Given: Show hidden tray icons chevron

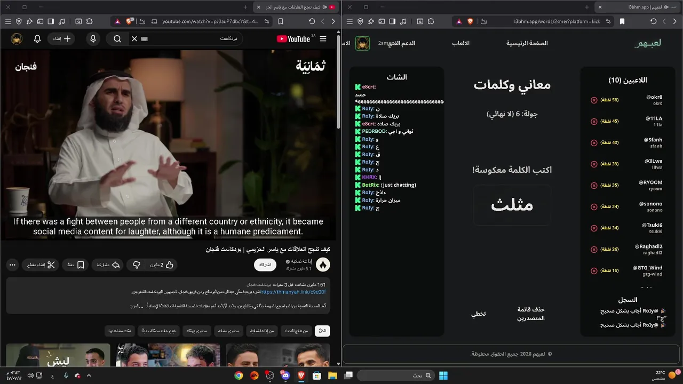Looking at the screenshot, I should pos(89,375).
